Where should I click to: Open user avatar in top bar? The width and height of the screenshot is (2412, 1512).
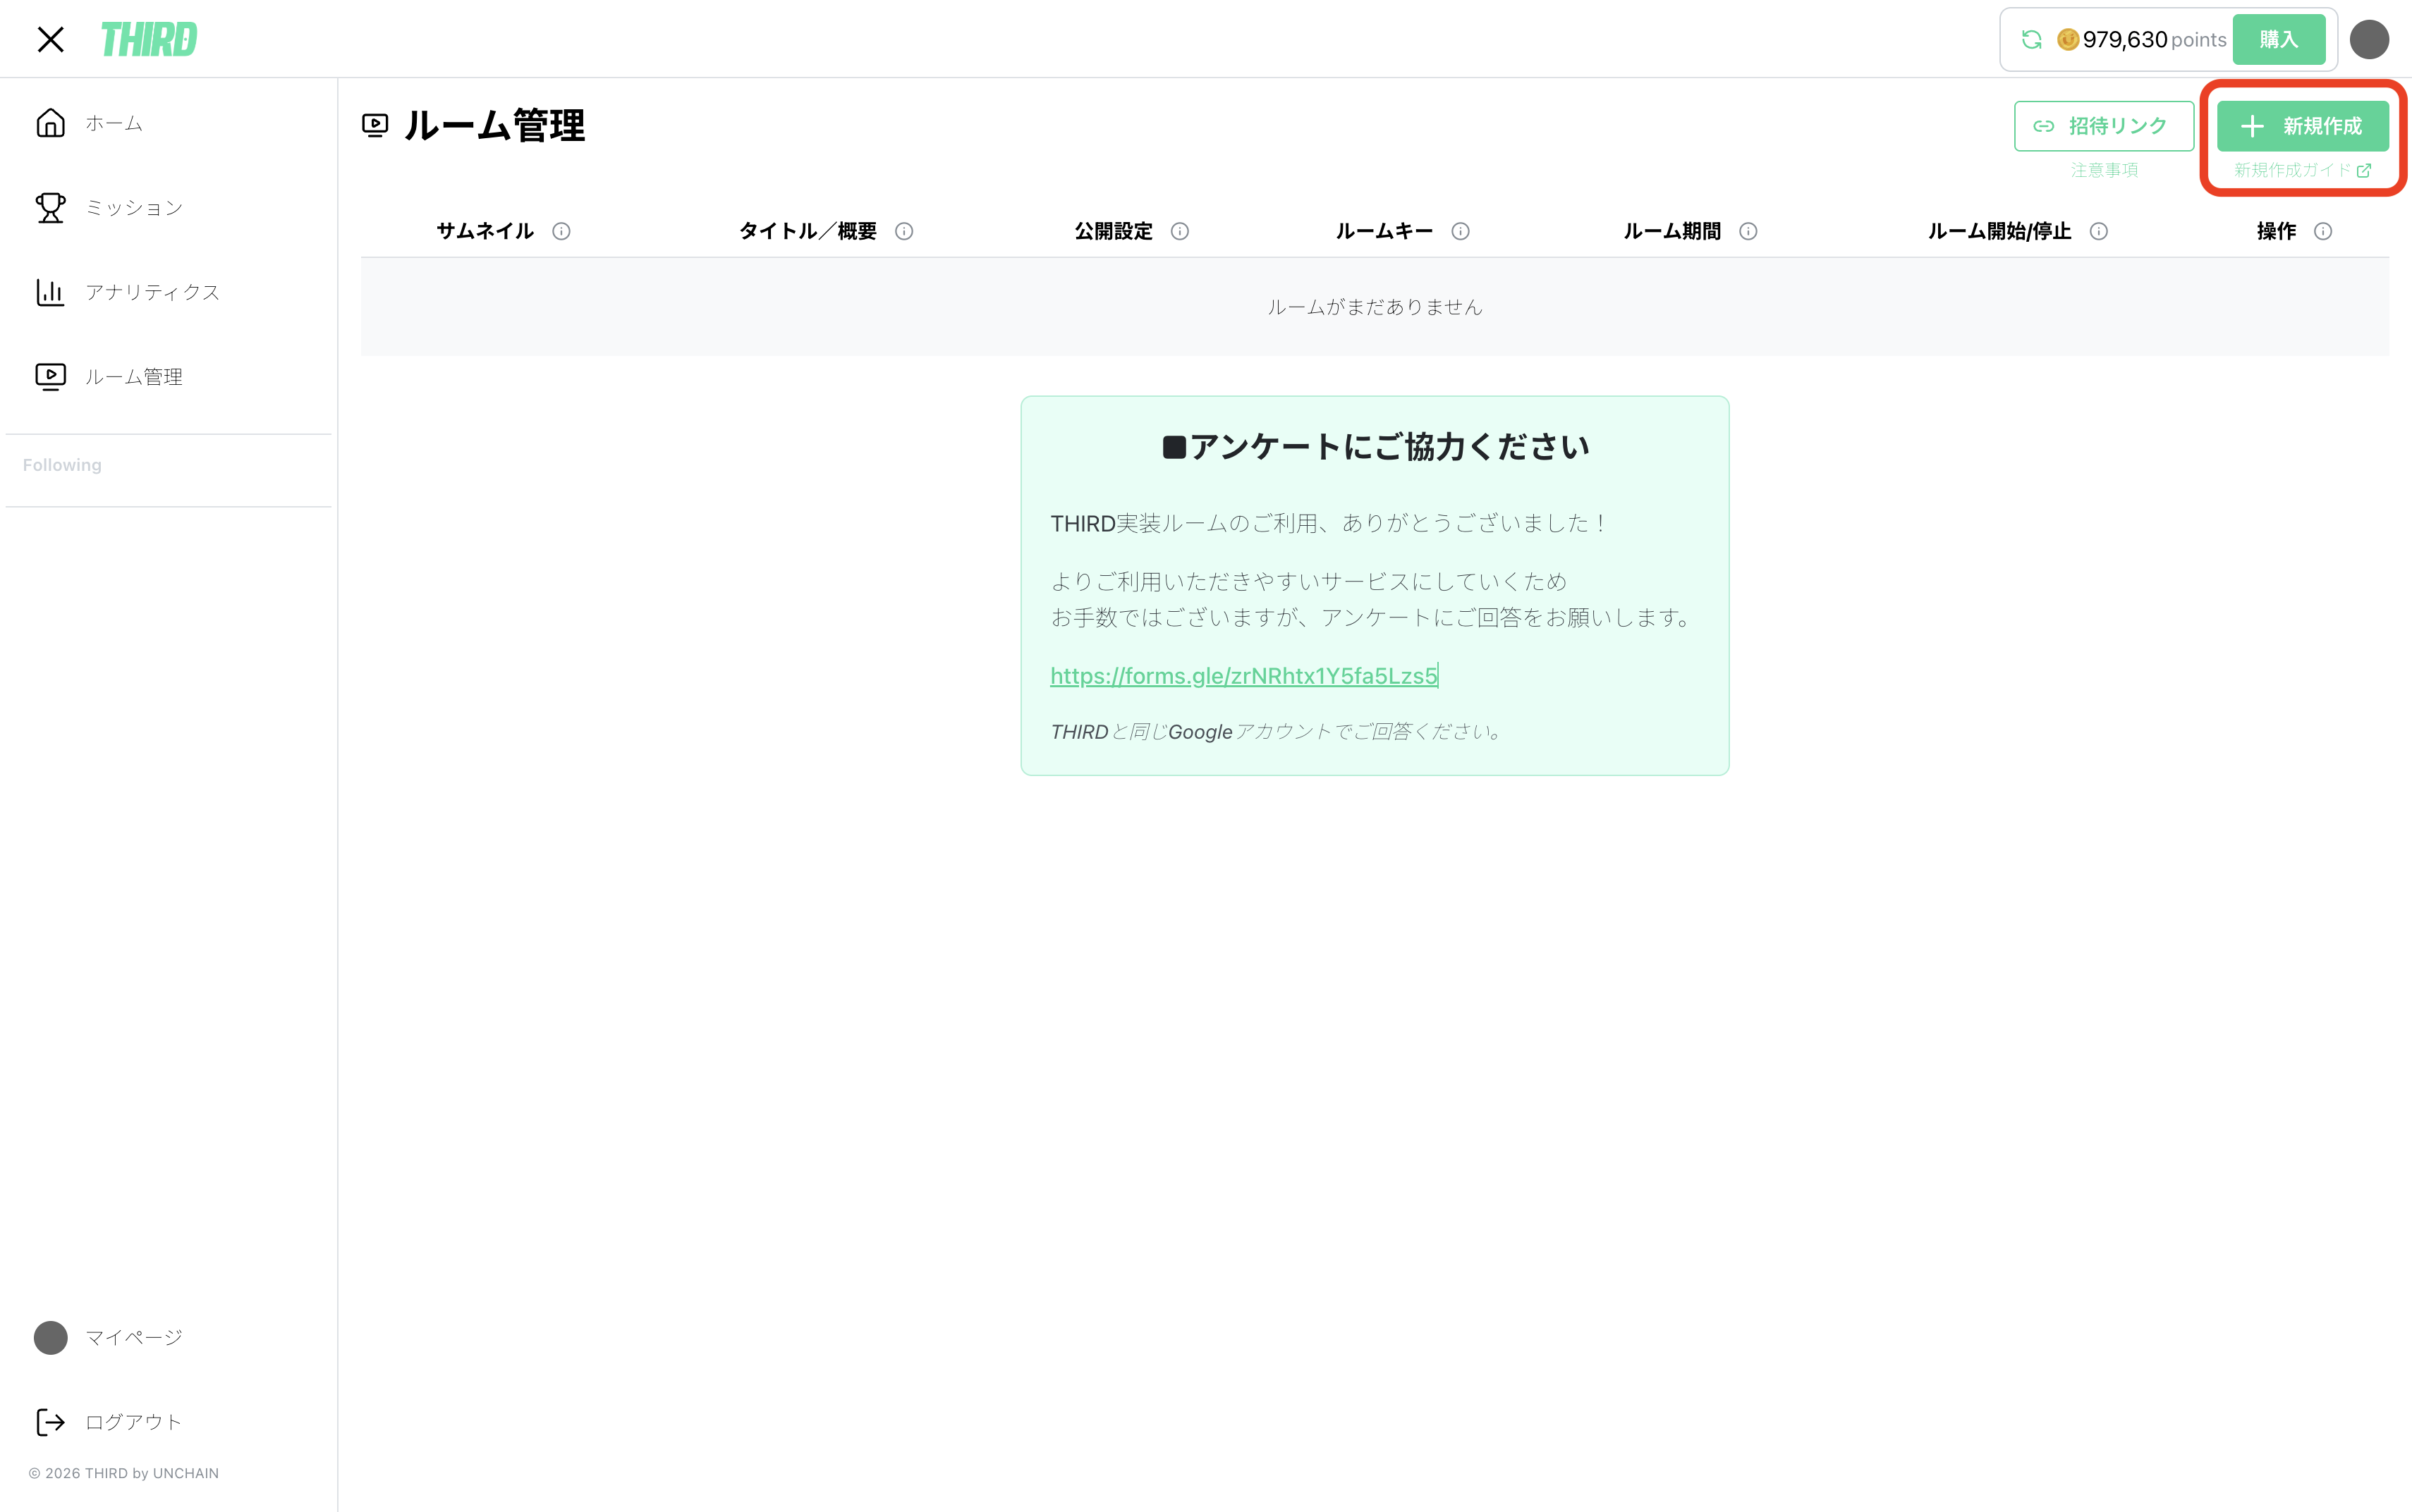[2368, 39]
